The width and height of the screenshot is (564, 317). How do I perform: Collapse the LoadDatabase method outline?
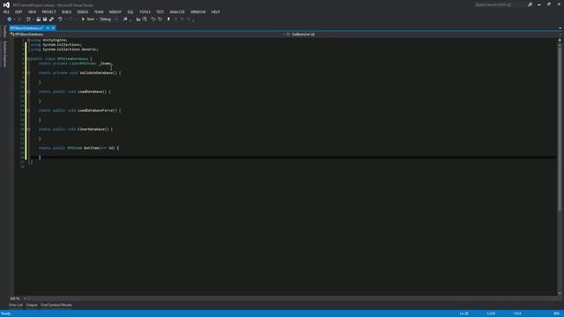(28, 92)
